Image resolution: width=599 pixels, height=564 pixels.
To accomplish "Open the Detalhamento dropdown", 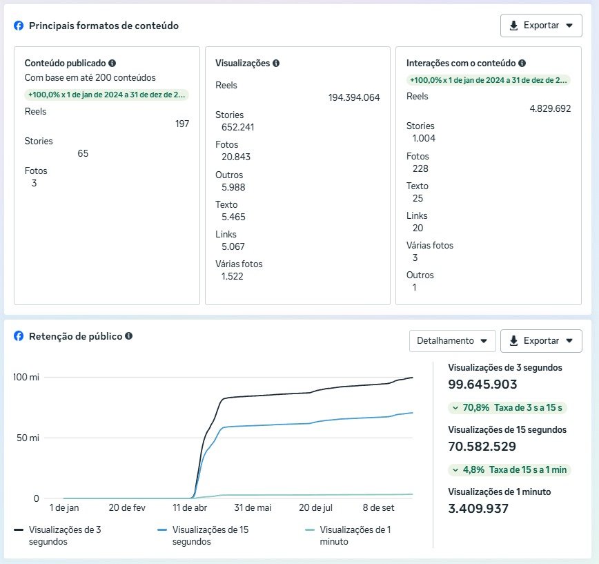I will coord(452,340).
